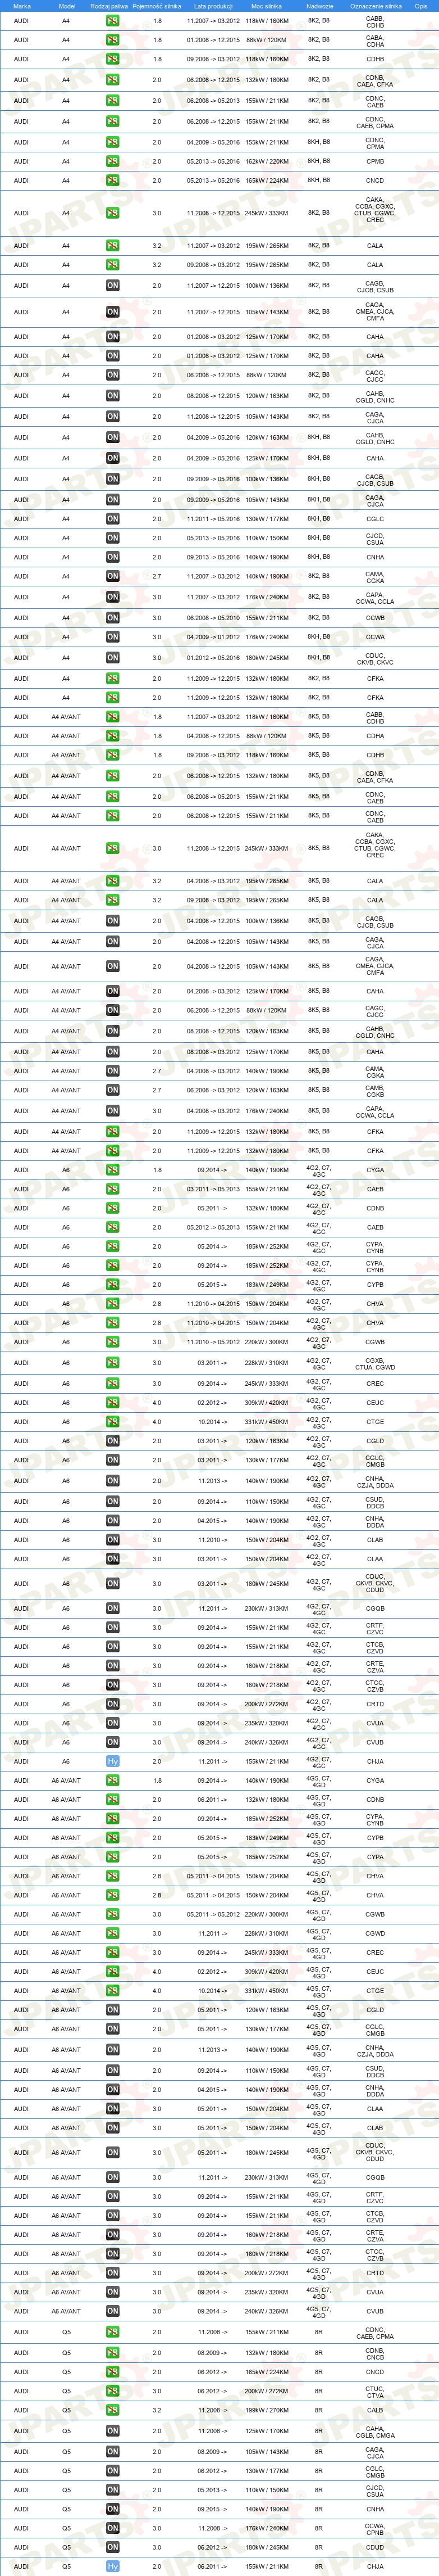The width and height of the screenshot is (439, 2576).
Task: Click petrol icon in A6 CTGE 450KM row
Action: tap(113, 1422)
